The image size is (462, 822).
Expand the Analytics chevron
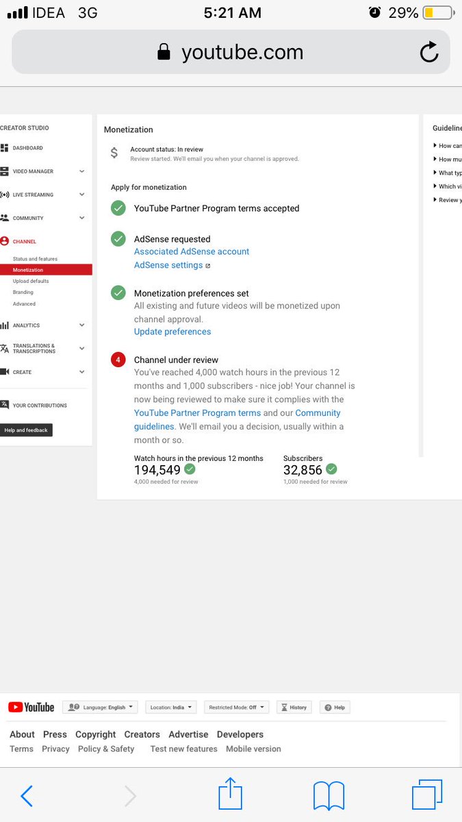coord(81,325)
